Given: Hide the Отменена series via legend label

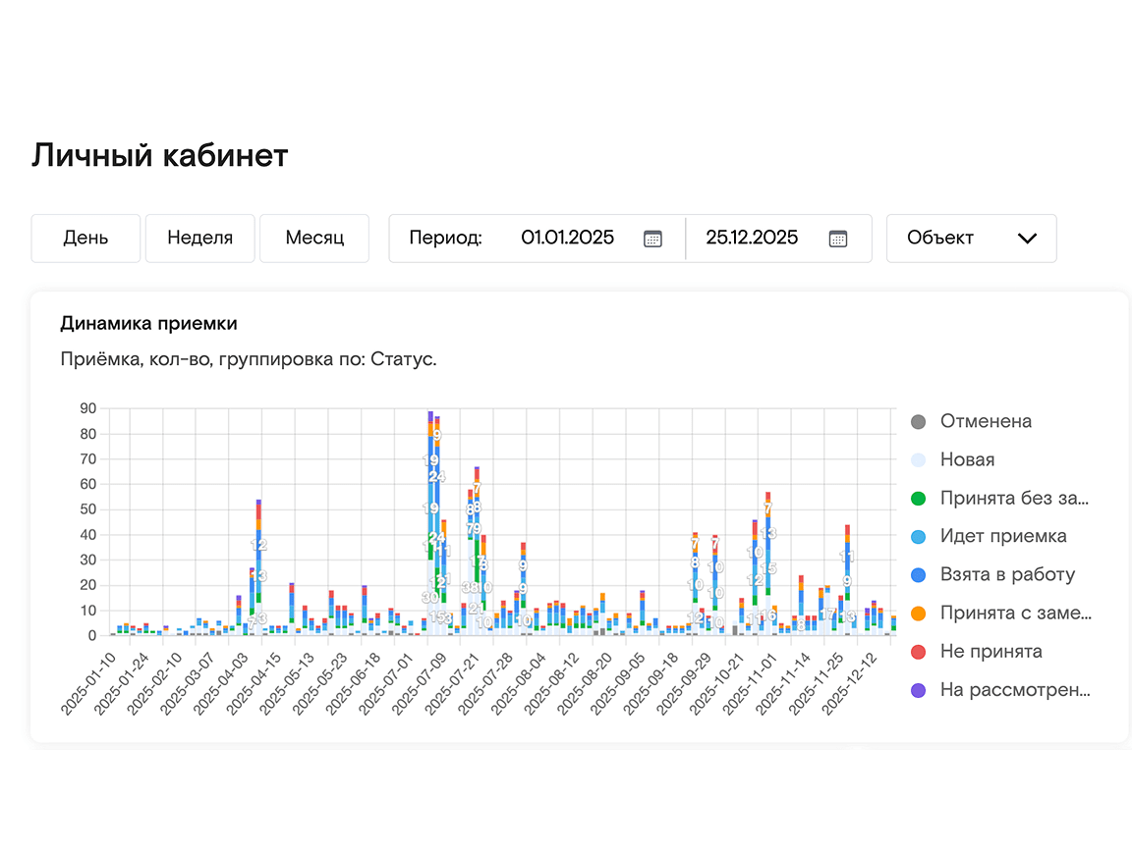Looking at the screenshot, I should pos(986,422).
